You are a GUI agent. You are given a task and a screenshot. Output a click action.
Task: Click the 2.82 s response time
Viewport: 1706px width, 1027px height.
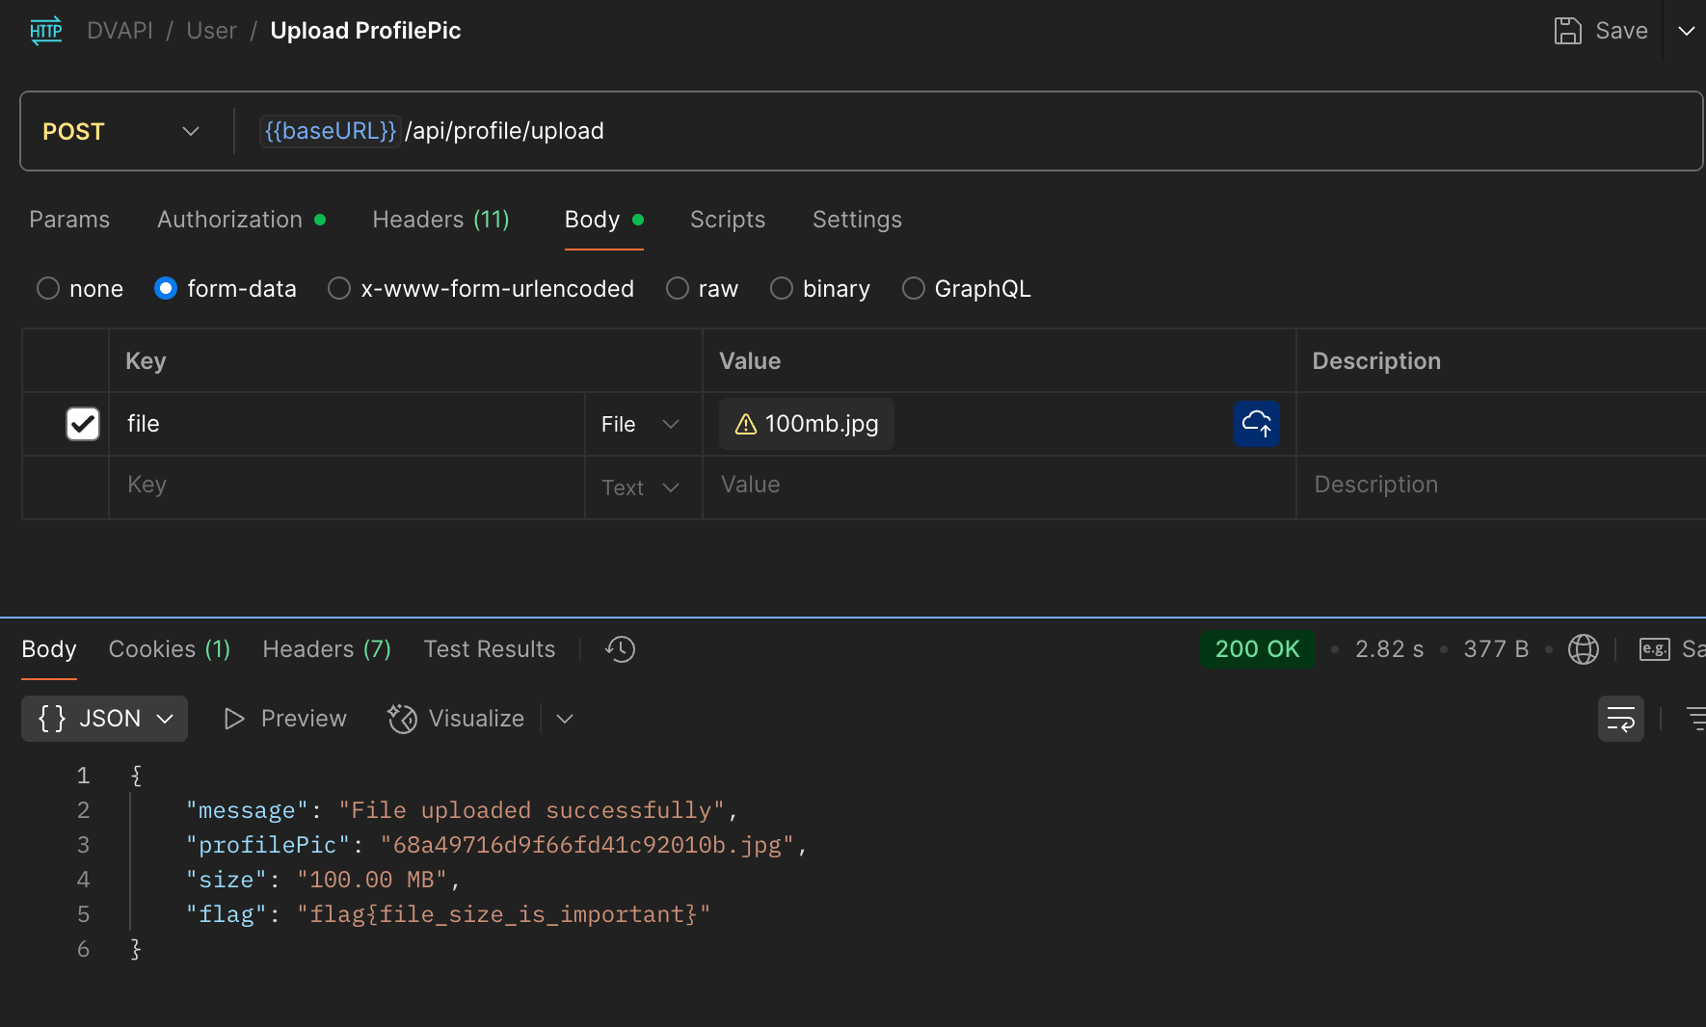1389,649
